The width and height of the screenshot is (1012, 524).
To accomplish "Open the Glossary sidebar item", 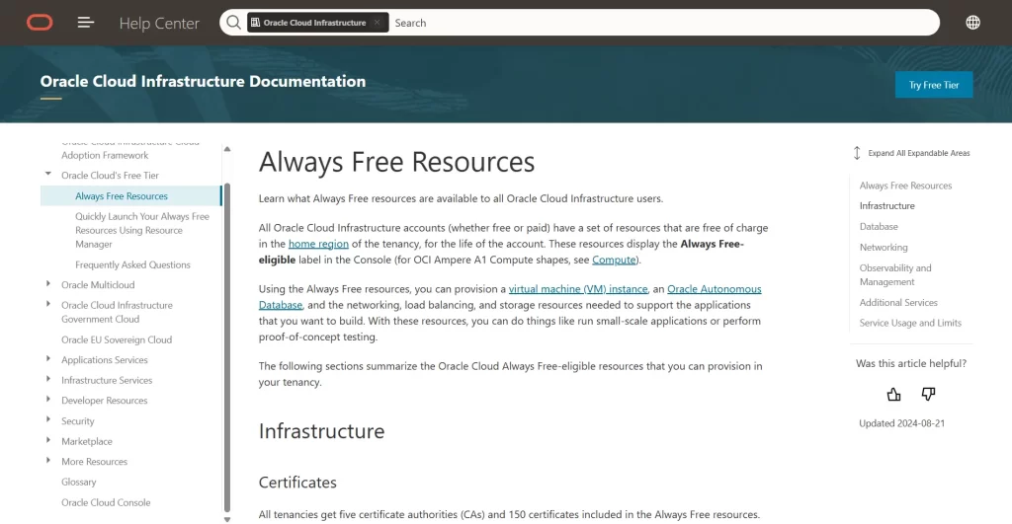I will coord(78,483).
